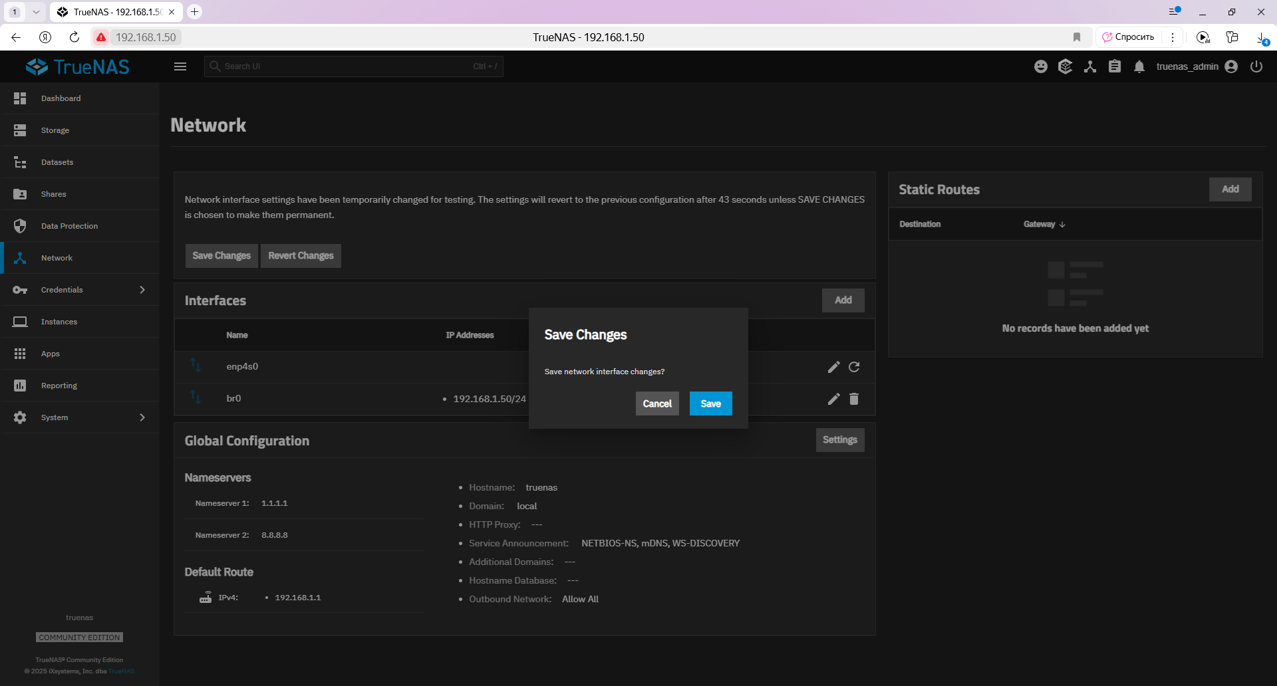1277x686 pixels.
Task: Expand the Credentials menu chevron
Action: coord(142,290)
